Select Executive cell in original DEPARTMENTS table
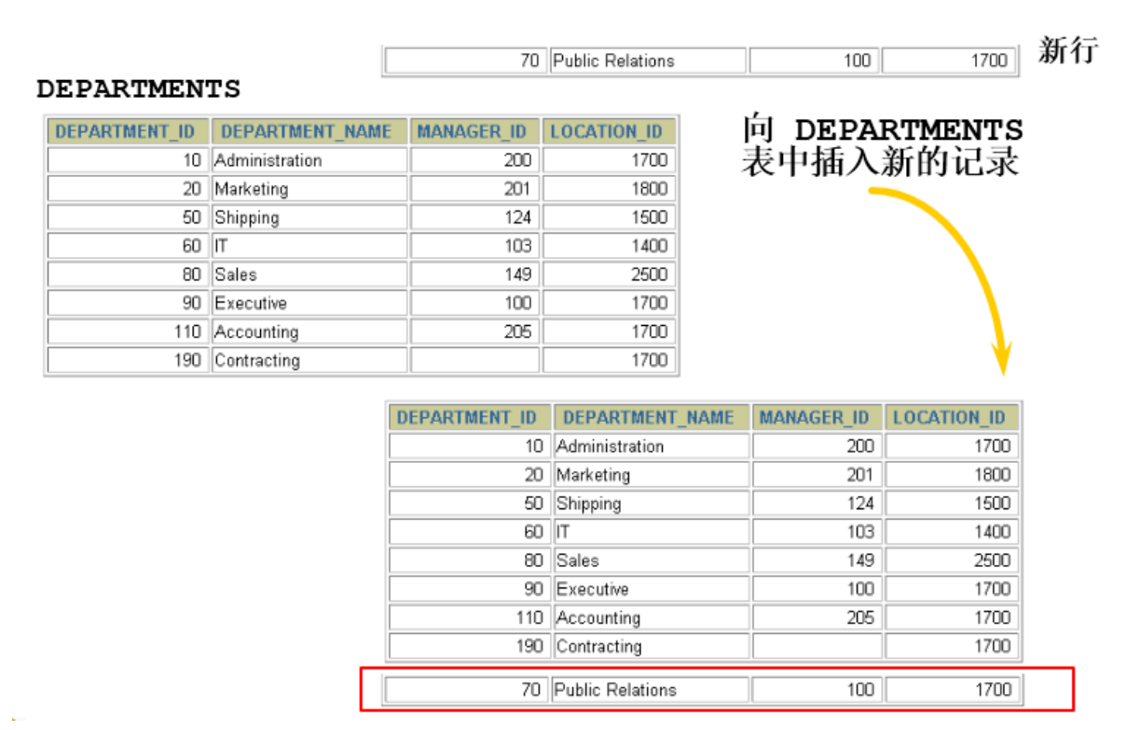1140x730 pixels. tap(309, 304)
